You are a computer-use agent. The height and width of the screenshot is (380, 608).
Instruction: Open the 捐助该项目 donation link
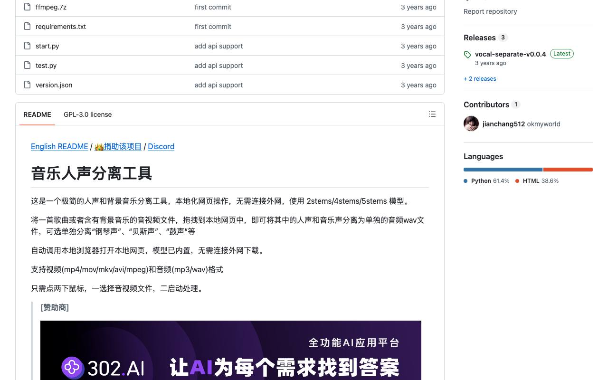point(118,146)
